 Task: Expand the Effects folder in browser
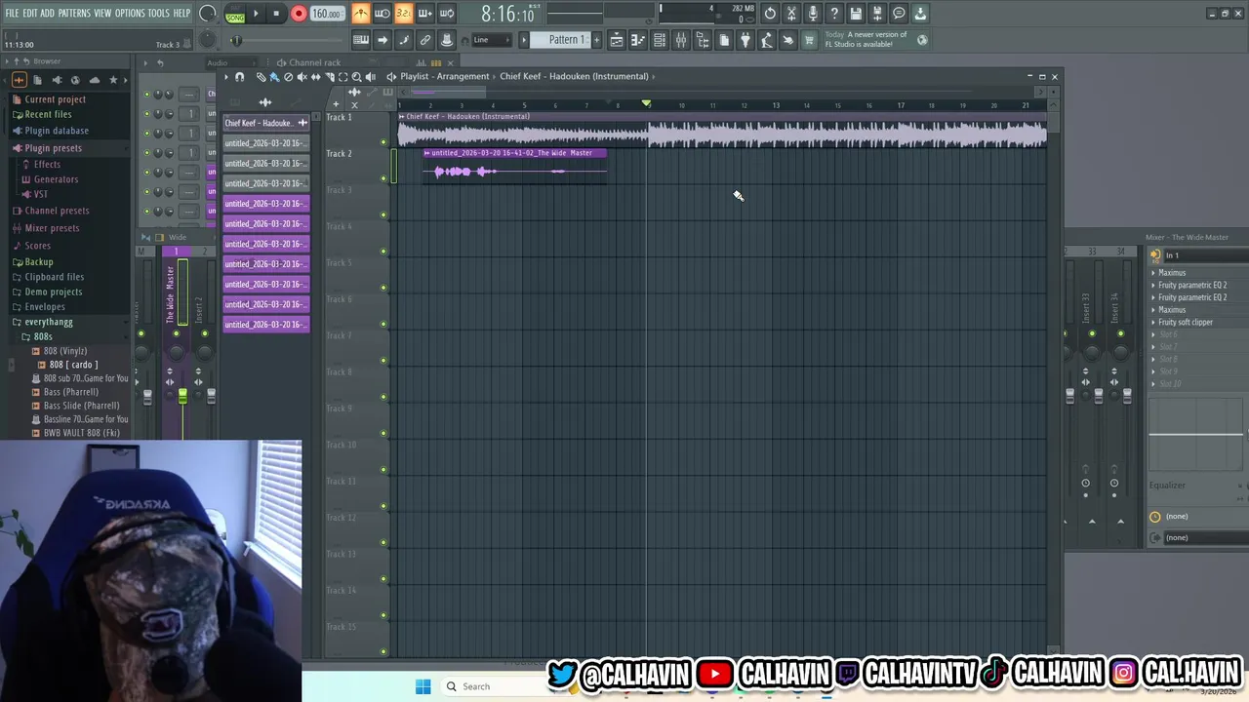coord(47,165)
